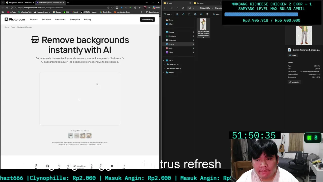Click File Explorer up arrow
323x182 pixels.
pos(177,8)
